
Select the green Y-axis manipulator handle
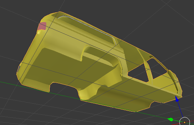coord(171,119)
